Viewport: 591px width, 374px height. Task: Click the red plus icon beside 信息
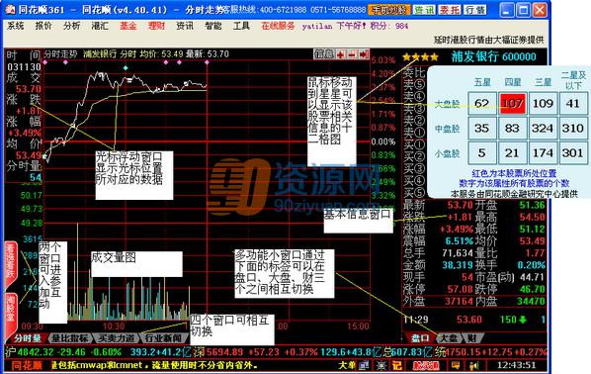click(341, 54)
